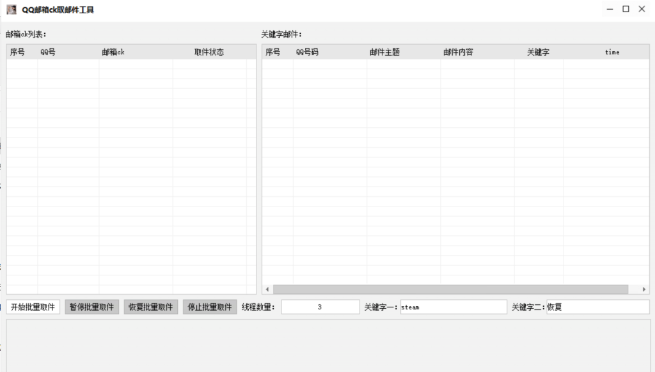This screenshot has width=655, height=372.
Task: Click 恢复批量取件 to resume
Action: (151, 307)
